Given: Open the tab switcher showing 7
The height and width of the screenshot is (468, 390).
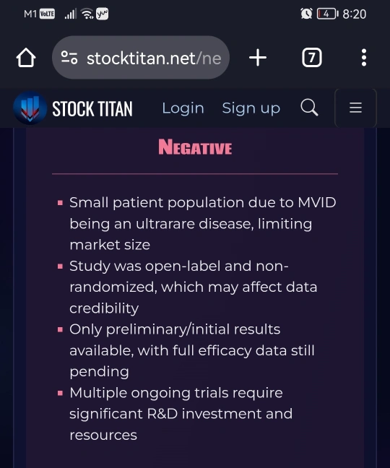Looking at the screenshot, I should tap(312, 58).
